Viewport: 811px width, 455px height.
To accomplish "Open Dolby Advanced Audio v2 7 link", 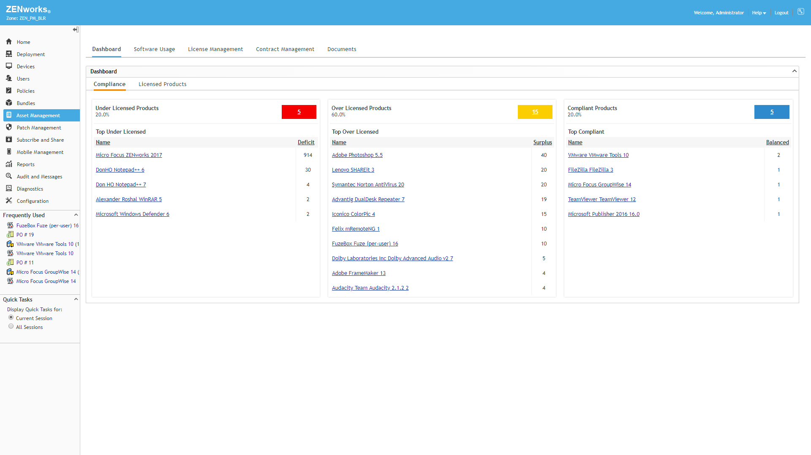I will pyautogui.click(x=392, y=258).
